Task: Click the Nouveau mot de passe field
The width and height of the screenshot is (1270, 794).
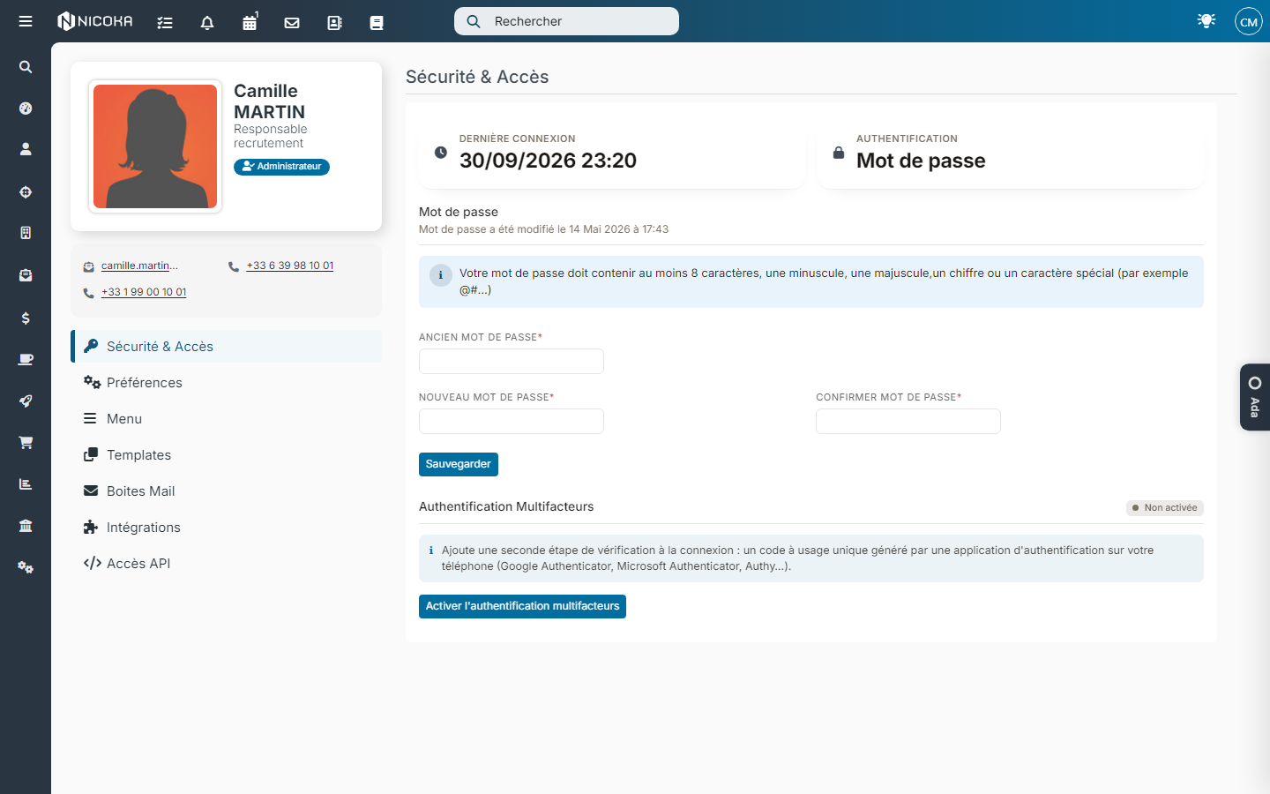Action: tap(512, 422)
